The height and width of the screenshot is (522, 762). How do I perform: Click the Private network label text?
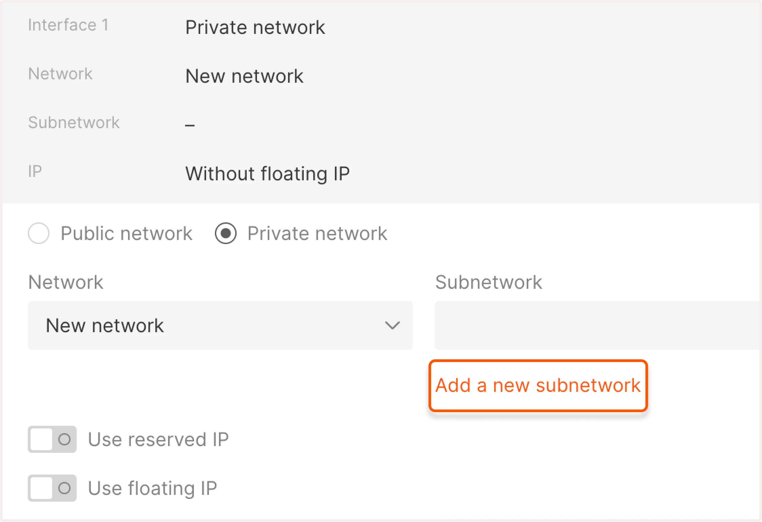coord(317,233)
